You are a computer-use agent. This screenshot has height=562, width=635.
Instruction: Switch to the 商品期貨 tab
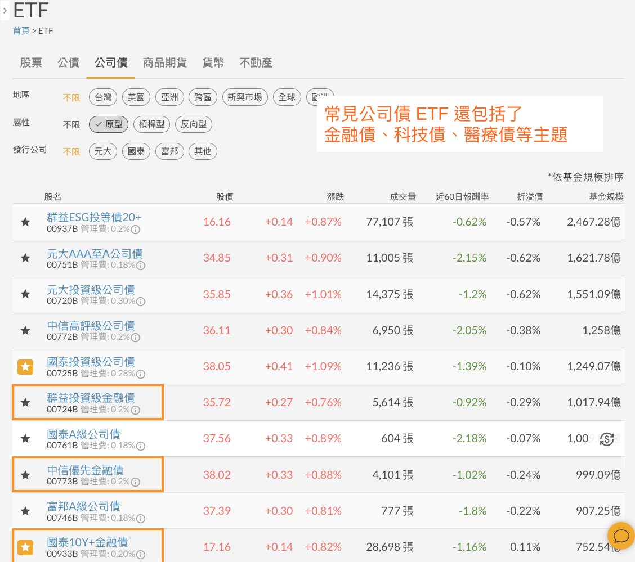pyautogui.click(x=164, y=62)
